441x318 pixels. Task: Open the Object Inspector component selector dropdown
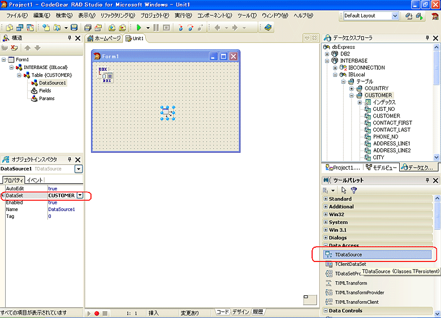(79, 169)
